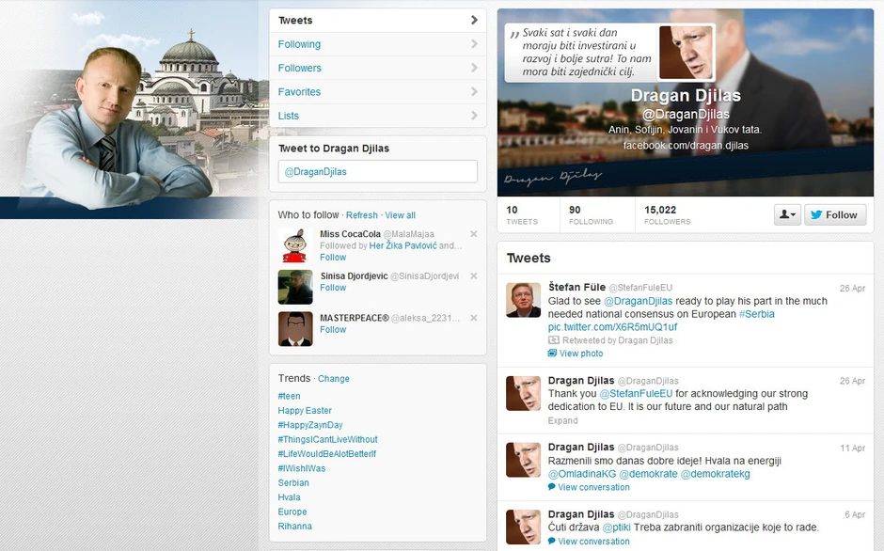
Task: Open the Favorites section
Action: point(377,92)
